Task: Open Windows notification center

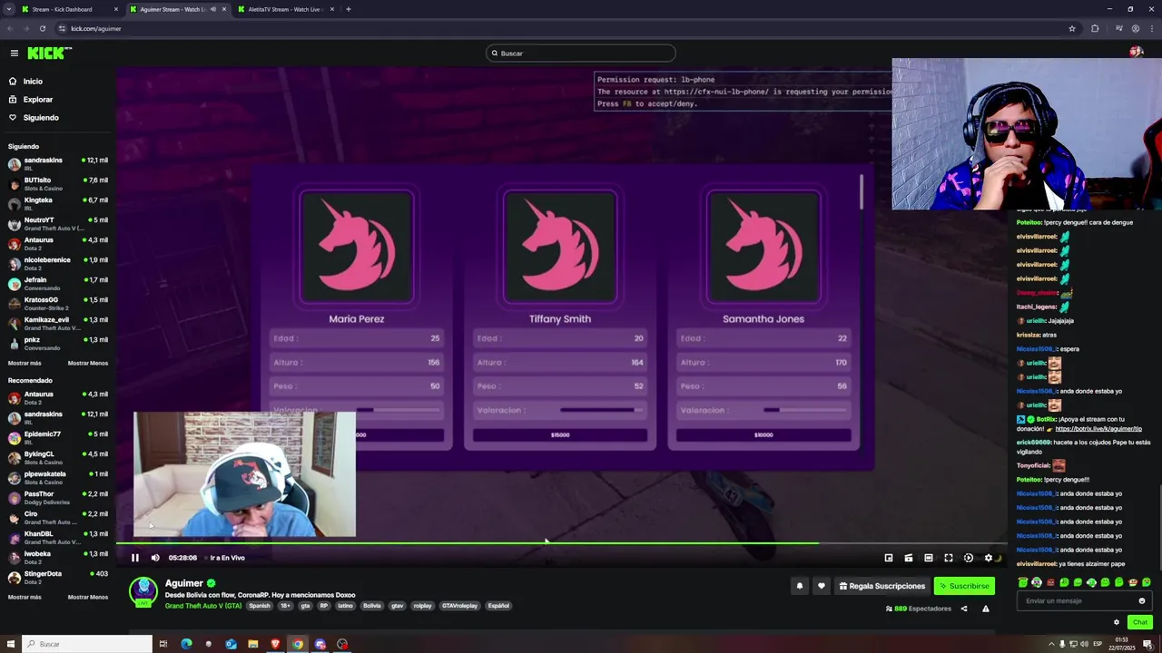Action: [x=1147, y=644]
